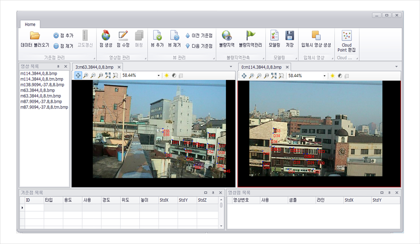Select m87.9094,-37.8,8.tm.bmp in image list
The height and width of the screenshot is (244, 420).
pos(44,107)
